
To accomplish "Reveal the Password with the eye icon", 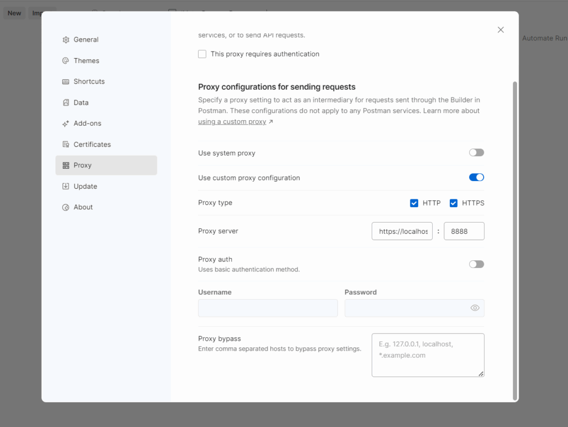I will pyautogui.click(x=475, y=308).
